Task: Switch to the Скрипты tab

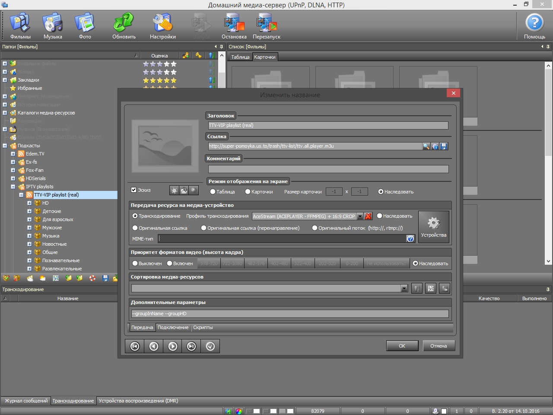Action: (203, 328)
